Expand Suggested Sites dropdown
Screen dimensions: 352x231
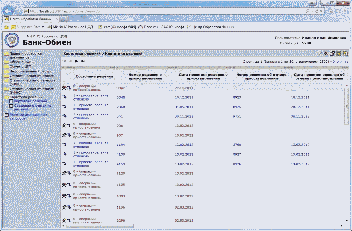(x=43, y=27)
